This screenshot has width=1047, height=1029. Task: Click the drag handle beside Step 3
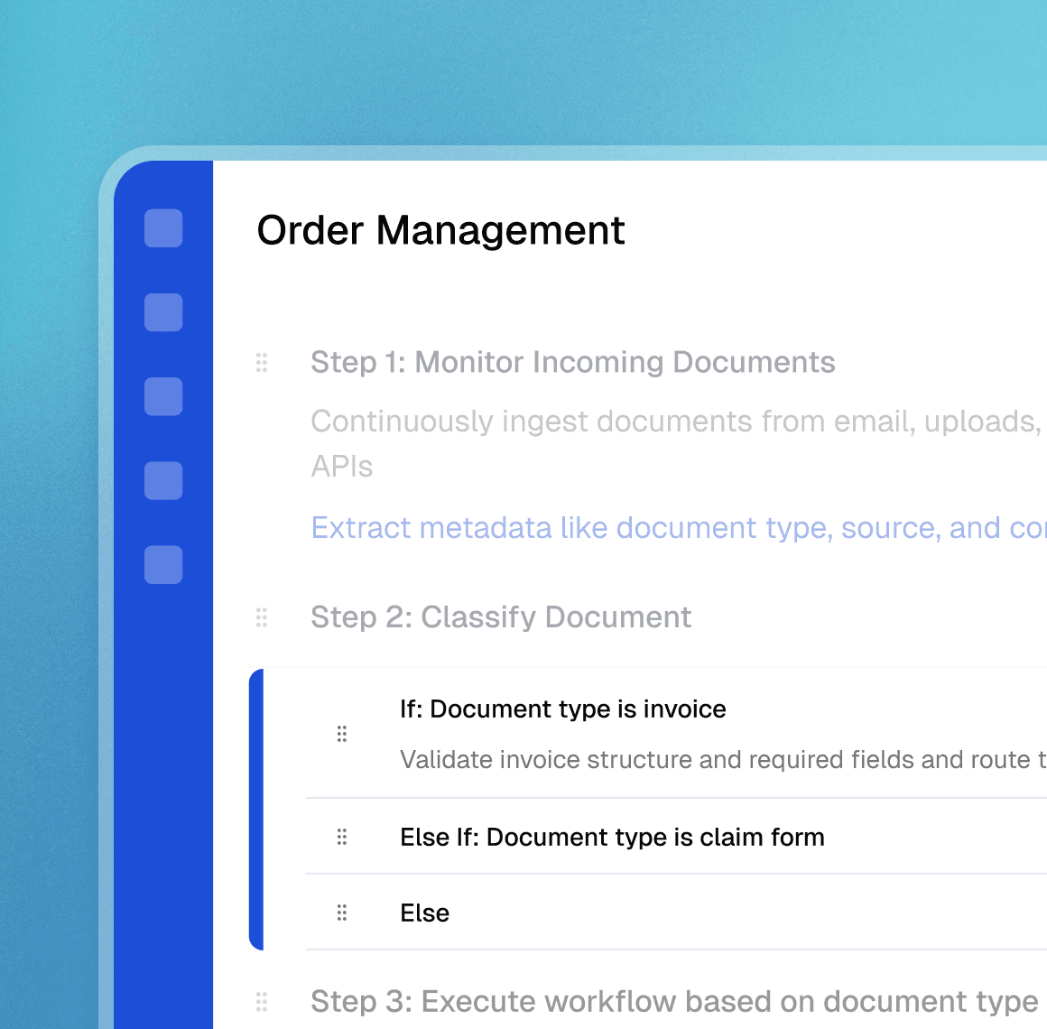click(x=262, y=1002)
